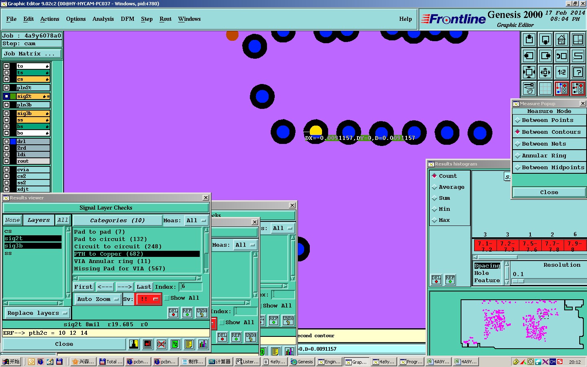Click the green 12 numbered icon
The image size is (587, 367).
click(175, 344)
